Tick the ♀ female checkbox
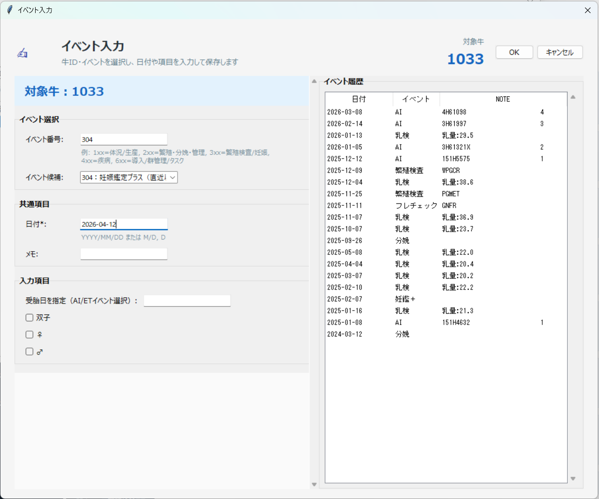Image resolution: width=599 pixels, height=499 pixels. [30, 334]
